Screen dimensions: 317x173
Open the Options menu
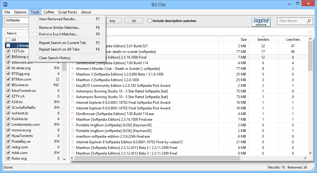[x=20, y=12]
